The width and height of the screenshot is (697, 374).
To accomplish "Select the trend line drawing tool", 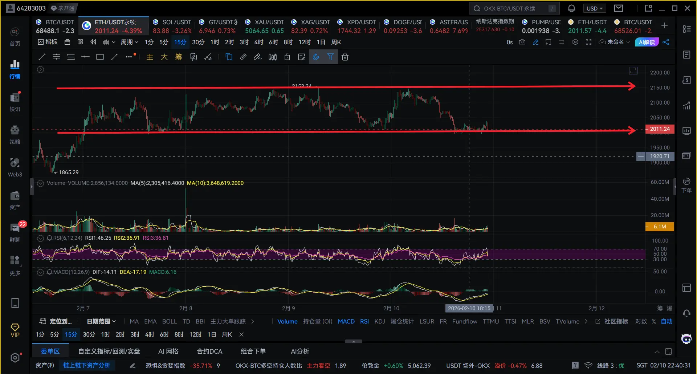I will pos(42,57).
